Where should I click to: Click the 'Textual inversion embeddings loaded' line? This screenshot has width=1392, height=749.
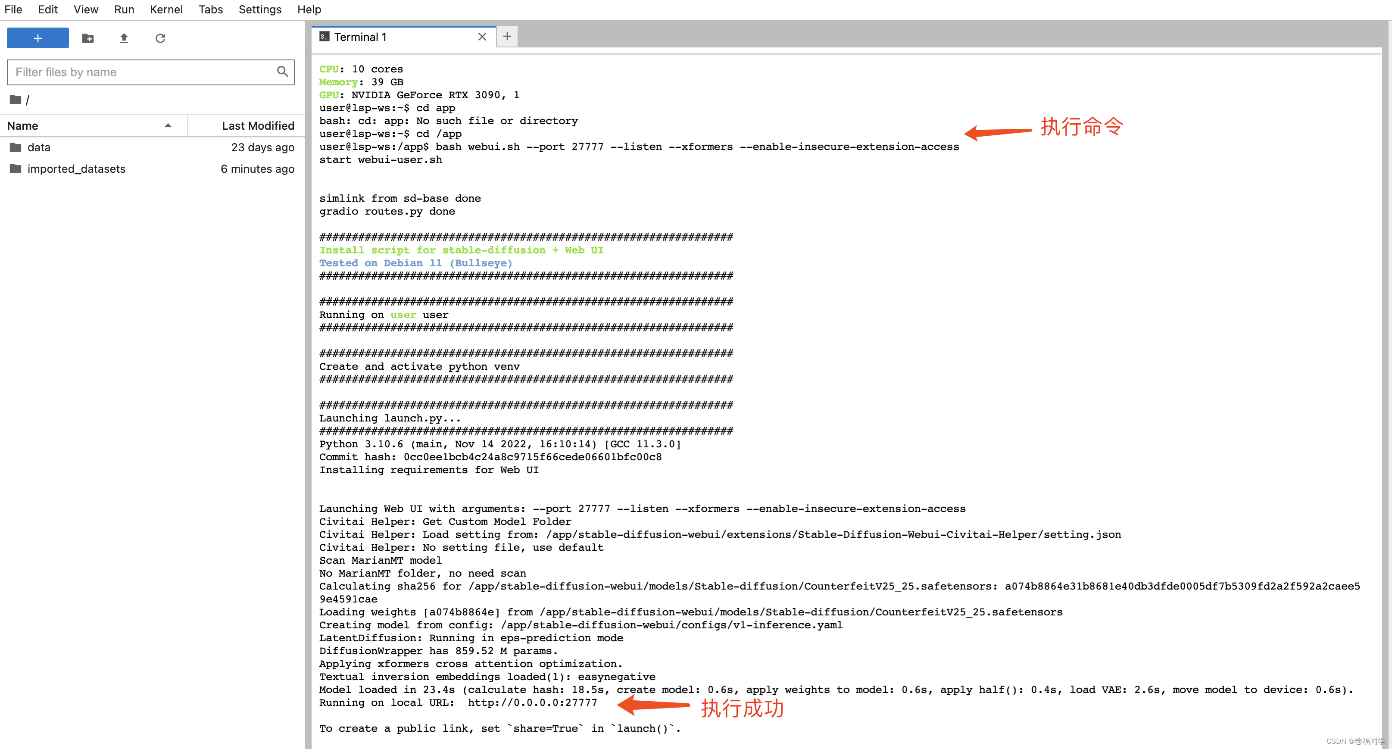(487, 676)
